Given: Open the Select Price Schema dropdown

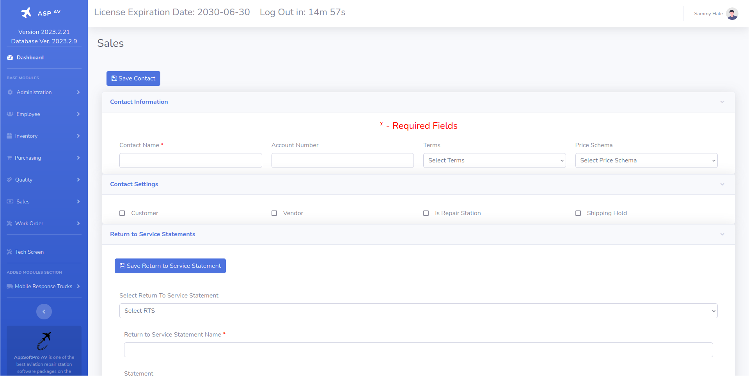Looking at the screenshot, I should coord(646,160).
